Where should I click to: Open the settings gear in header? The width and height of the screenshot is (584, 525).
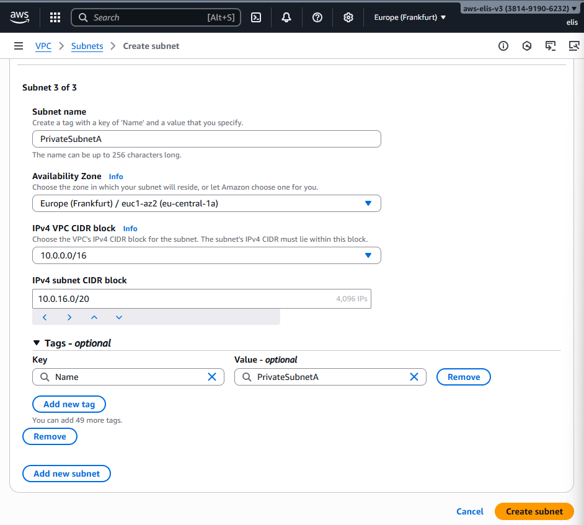[x=348, y=17]
